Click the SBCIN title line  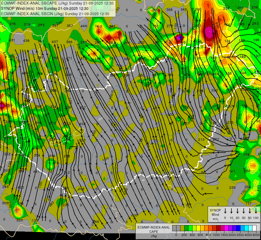click(55, 14)
